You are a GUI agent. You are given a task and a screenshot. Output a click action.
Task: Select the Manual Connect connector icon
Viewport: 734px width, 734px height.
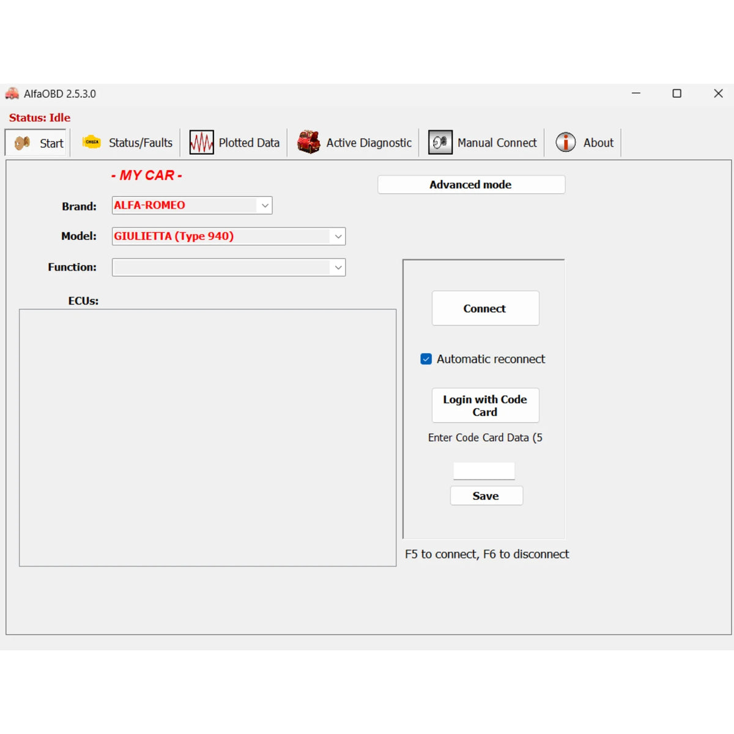pyautogui.click(x=440, y=141)
